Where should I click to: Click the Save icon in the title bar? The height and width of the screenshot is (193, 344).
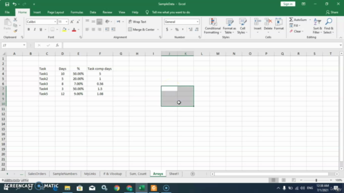pyautogui.click(x=7, y=4)
